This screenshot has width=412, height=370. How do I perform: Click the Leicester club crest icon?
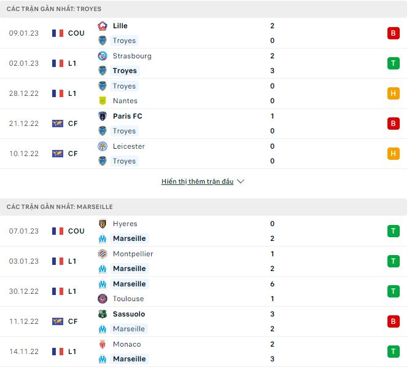tap(103, 146)
